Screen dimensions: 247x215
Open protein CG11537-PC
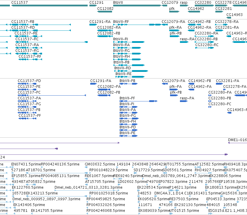coord(52,95)
